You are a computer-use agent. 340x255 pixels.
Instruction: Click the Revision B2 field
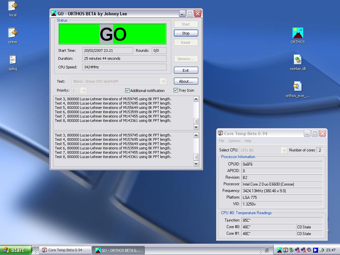[282, 177]
